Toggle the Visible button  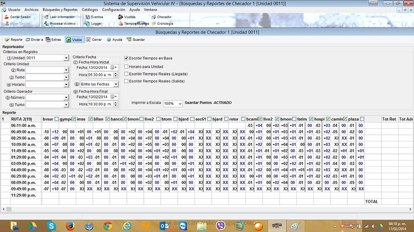74,40
